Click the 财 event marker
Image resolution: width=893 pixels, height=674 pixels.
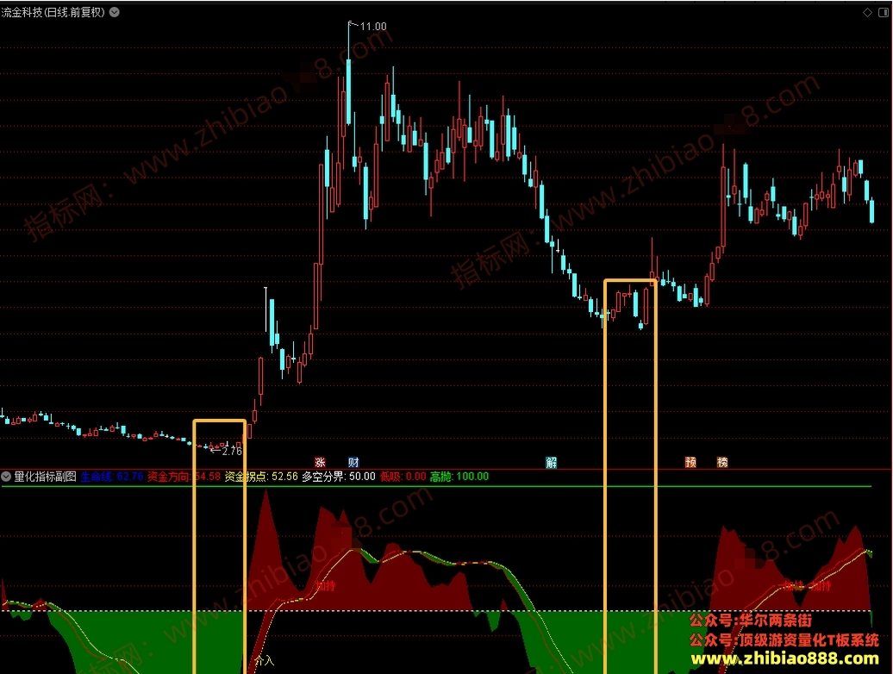tap(353, 462)
